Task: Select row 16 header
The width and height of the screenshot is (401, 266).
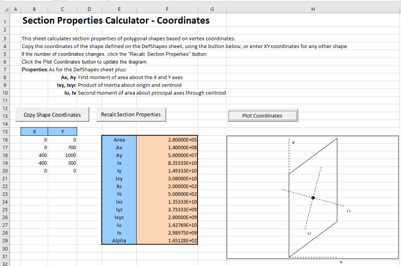Action: [5, 140]
